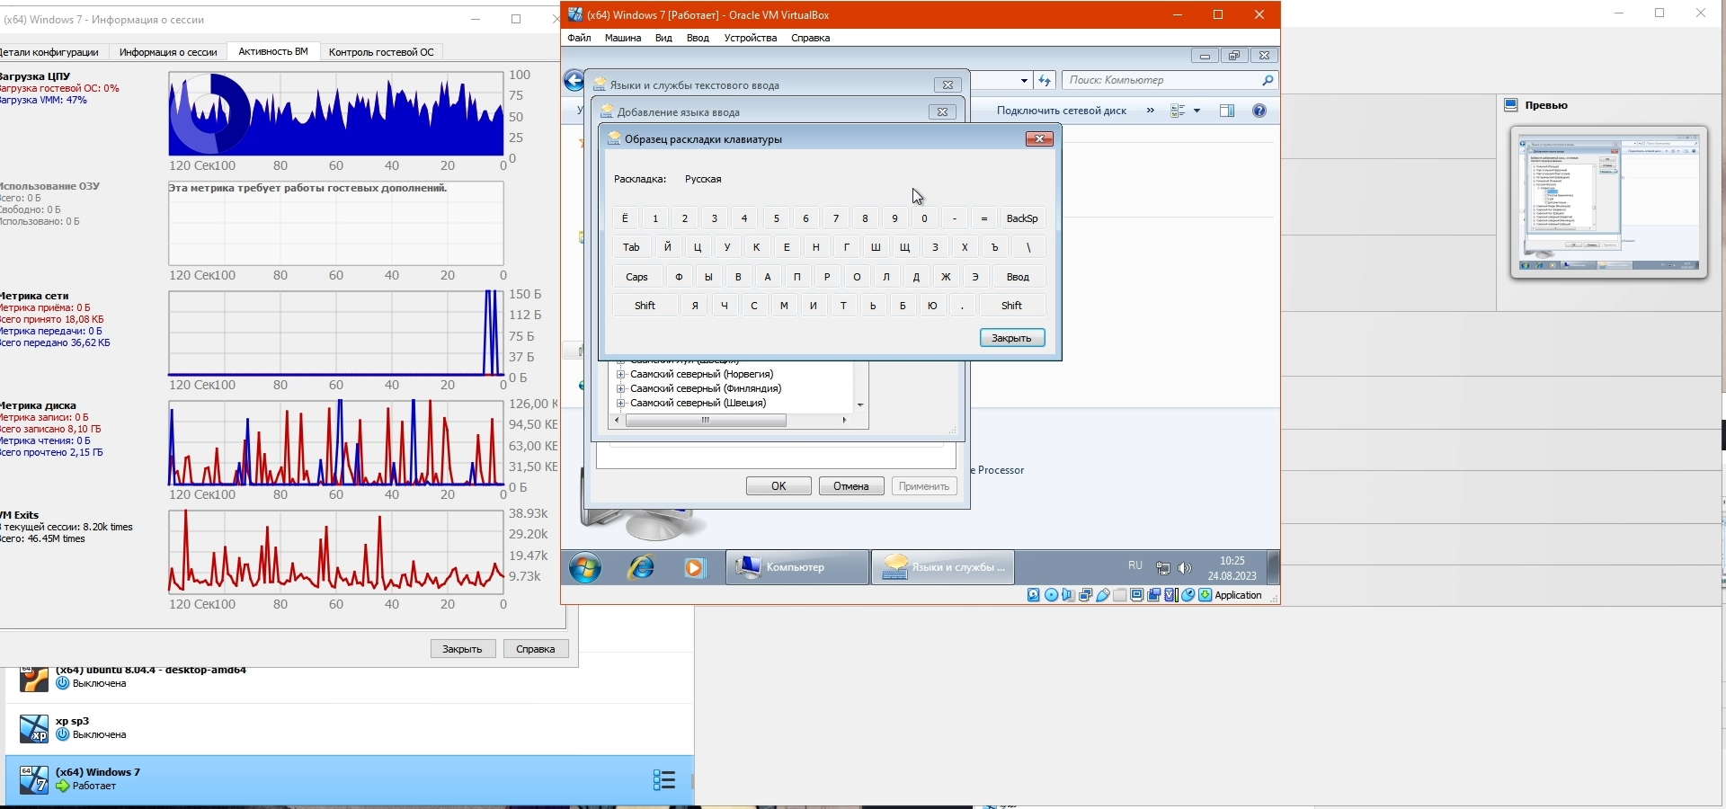Open the Вид menu
Viewport: 1726px width, 809px height.
(x=663, y=38)
